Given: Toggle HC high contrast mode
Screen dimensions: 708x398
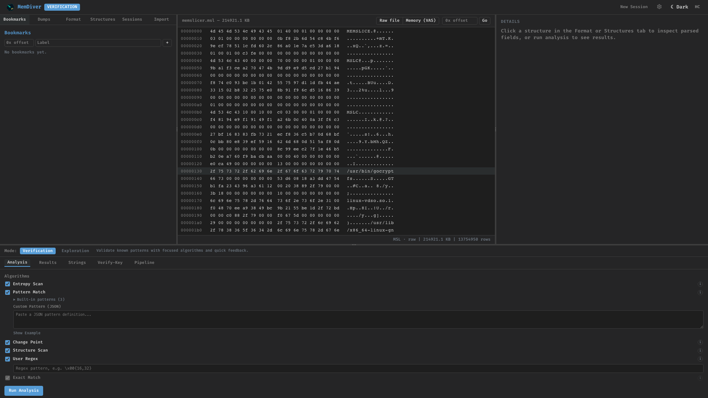Looking at the screenshot, I should coord(697,7).
